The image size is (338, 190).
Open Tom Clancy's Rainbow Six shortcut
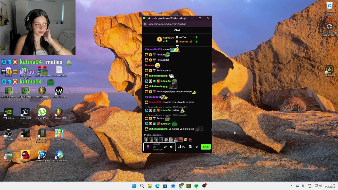(42, 136)
